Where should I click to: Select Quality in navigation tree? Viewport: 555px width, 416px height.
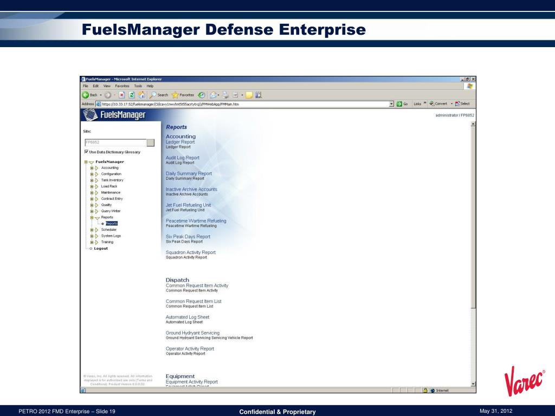[106, 205]
